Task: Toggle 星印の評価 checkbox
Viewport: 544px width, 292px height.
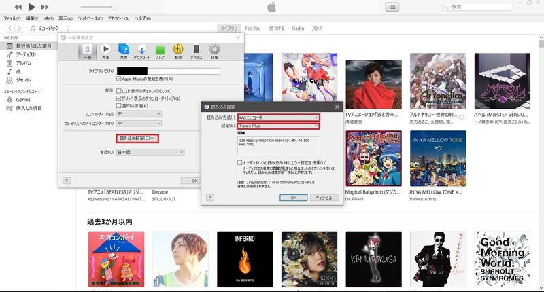Action: (x=118, y=106)
